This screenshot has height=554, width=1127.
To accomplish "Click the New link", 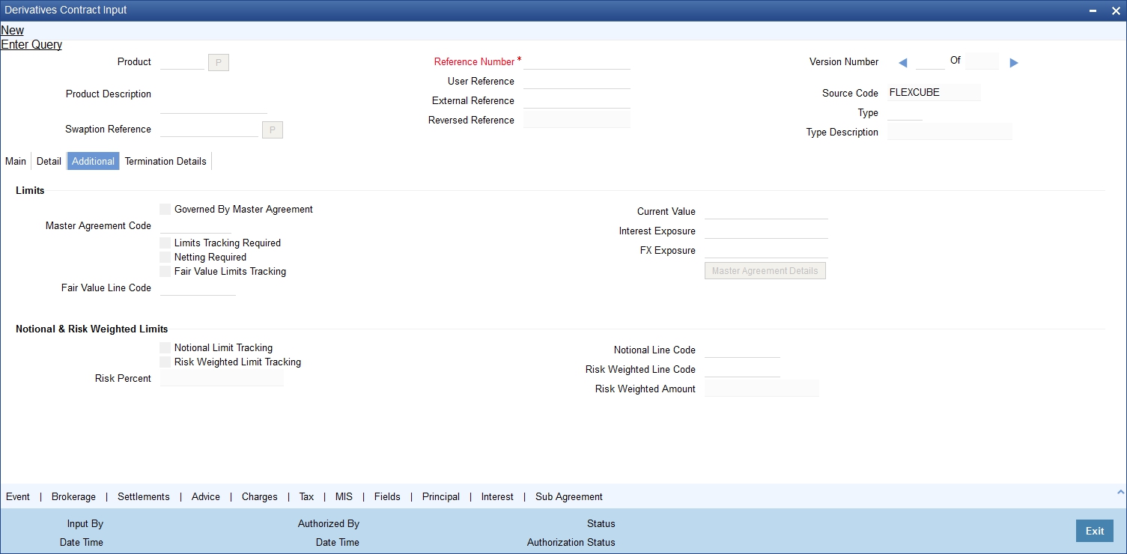I will click(13, 31).
